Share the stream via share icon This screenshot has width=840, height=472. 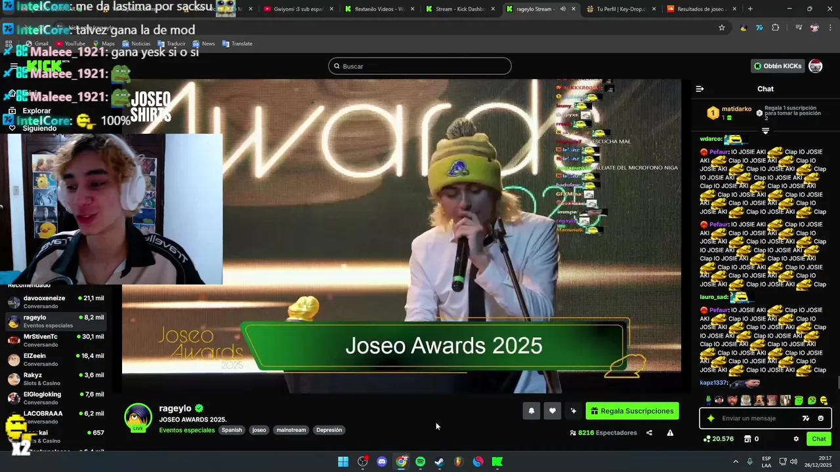[649, 433]
